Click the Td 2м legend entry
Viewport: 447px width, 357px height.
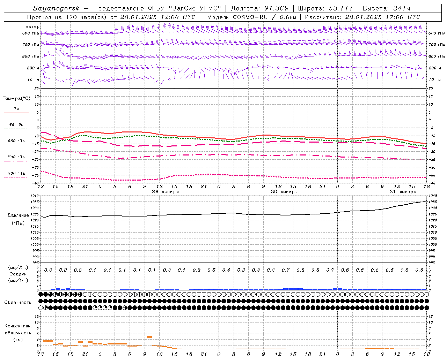[x=16, y=125]
